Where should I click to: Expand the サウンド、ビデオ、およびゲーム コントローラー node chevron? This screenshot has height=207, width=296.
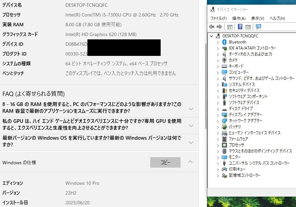tap(218, 78)
